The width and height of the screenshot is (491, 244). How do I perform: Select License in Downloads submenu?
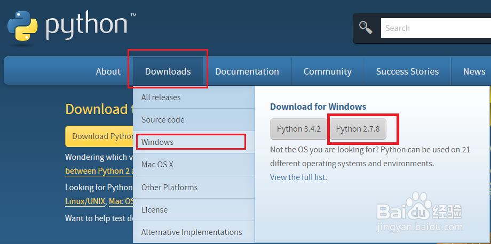tap(194, 209)
